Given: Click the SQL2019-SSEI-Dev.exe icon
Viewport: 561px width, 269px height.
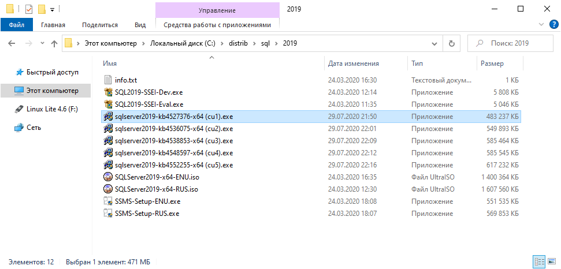Looking at the screenshot, I should [108, 92].
